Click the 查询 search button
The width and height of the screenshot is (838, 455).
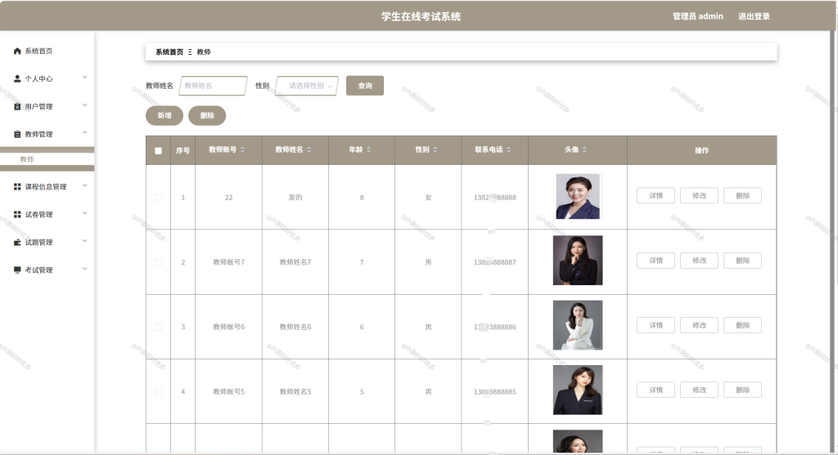(x=365, y=86)
